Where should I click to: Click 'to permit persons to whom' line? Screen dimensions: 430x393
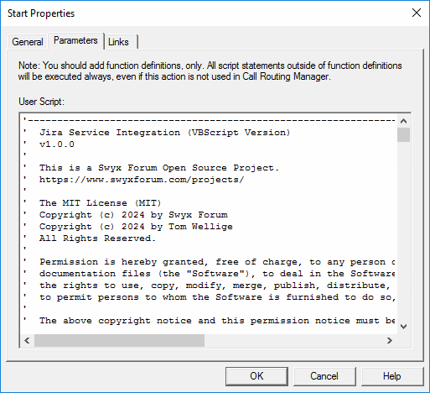(217, 297)
